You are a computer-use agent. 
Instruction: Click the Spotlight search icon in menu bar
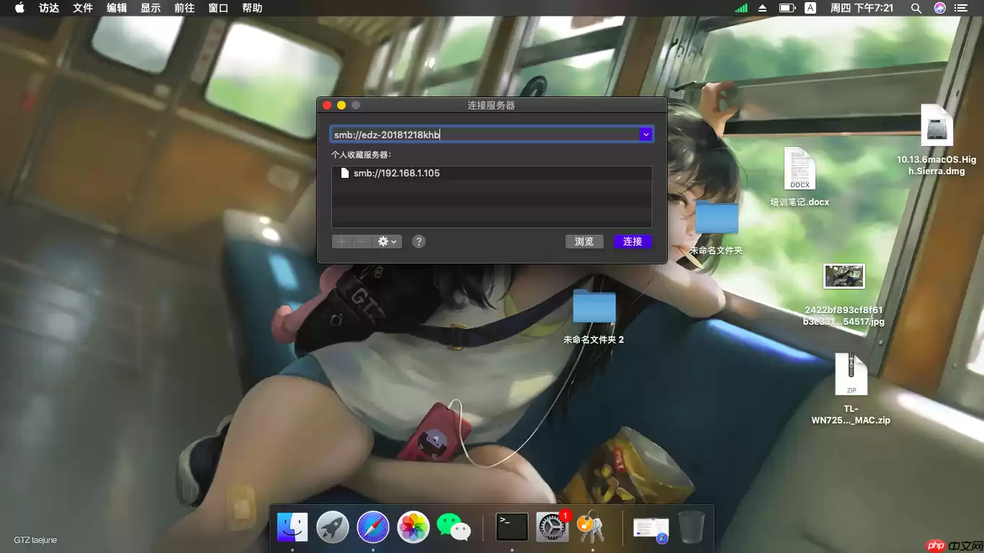tap(916, 8)
